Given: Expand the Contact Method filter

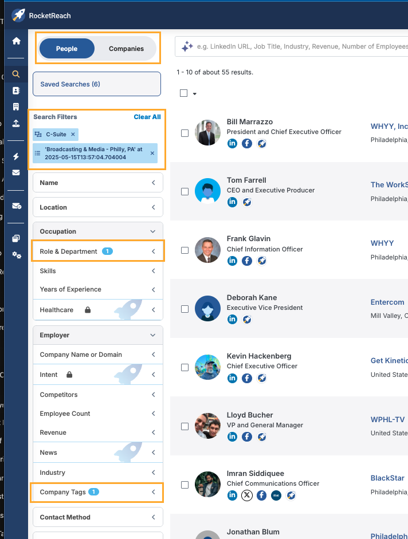Looking at the screenshot, I should [98, 517].
